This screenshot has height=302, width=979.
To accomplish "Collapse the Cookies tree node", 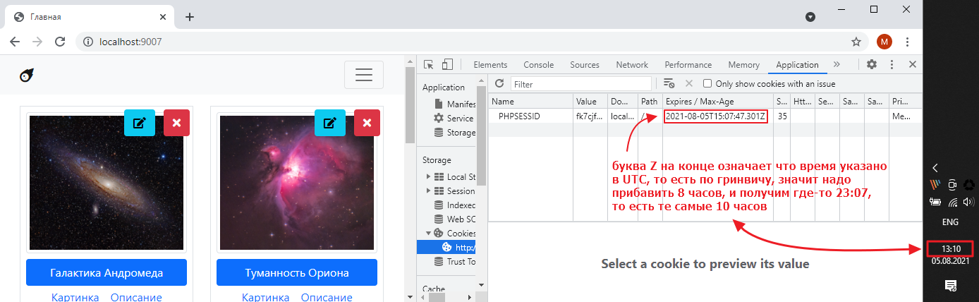I will [427, 234].
